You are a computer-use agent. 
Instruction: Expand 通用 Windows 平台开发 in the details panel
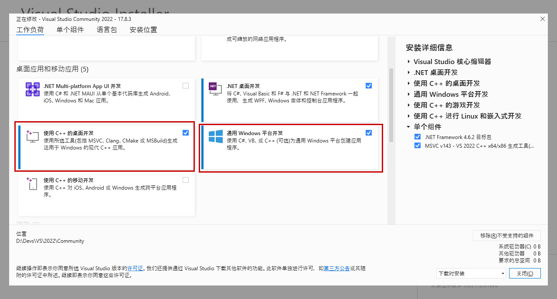tap(409, 95)
